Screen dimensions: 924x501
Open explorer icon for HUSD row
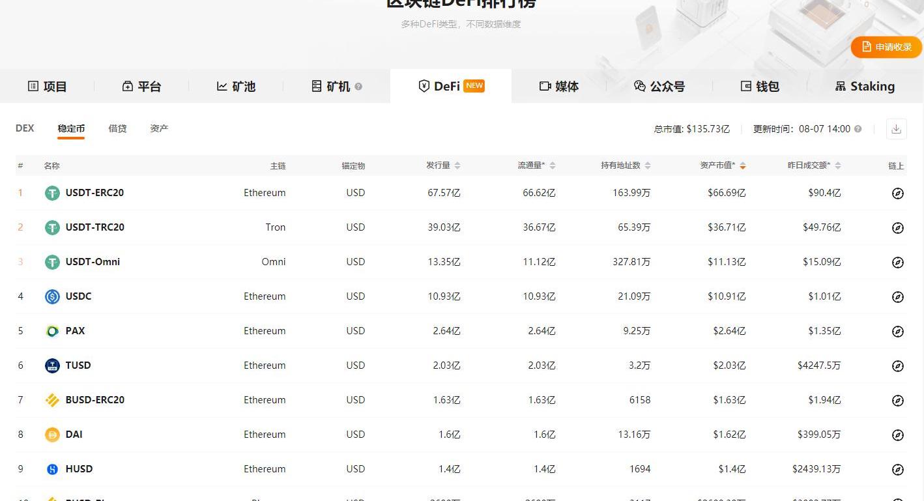click(897, 470)
